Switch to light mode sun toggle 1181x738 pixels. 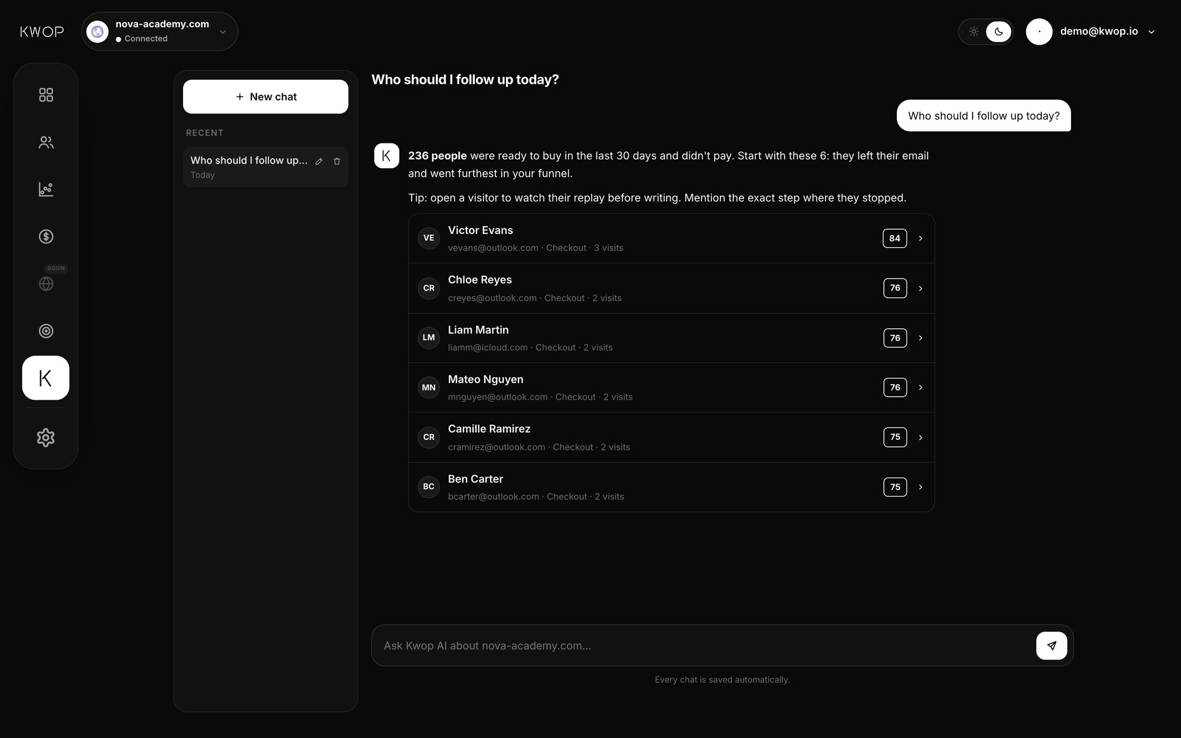pyautogui.click(x=974, y=32)
